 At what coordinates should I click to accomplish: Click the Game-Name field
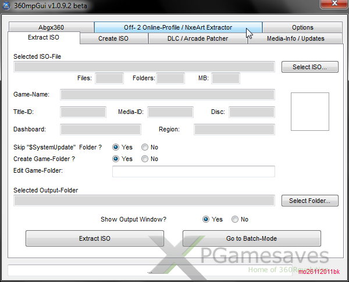168,95
